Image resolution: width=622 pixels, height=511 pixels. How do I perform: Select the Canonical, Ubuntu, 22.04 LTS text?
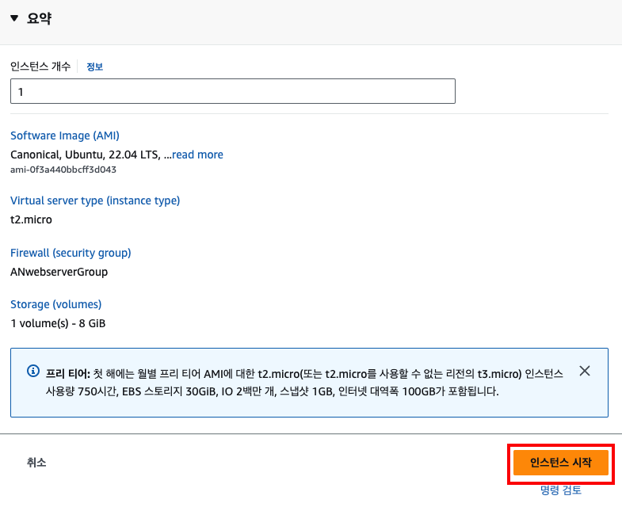click(86, 154)
